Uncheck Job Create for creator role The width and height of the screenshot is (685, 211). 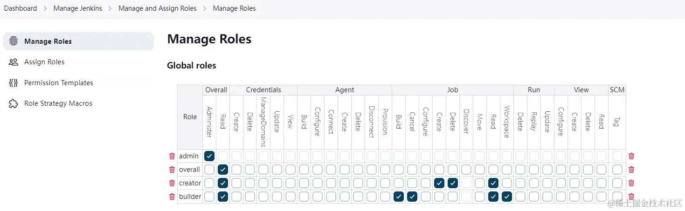pos(439,183)
